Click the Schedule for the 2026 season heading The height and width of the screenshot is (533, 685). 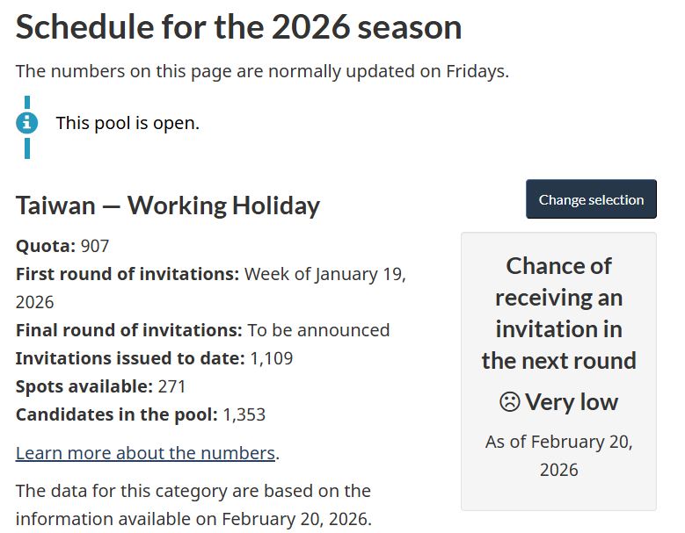click(x=238, y=27)
